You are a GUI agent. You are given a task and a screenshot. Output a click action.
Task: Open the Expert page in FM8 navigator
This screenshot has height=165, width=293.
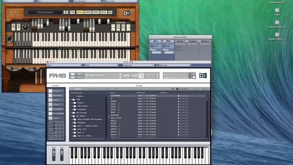click(56, 118)
